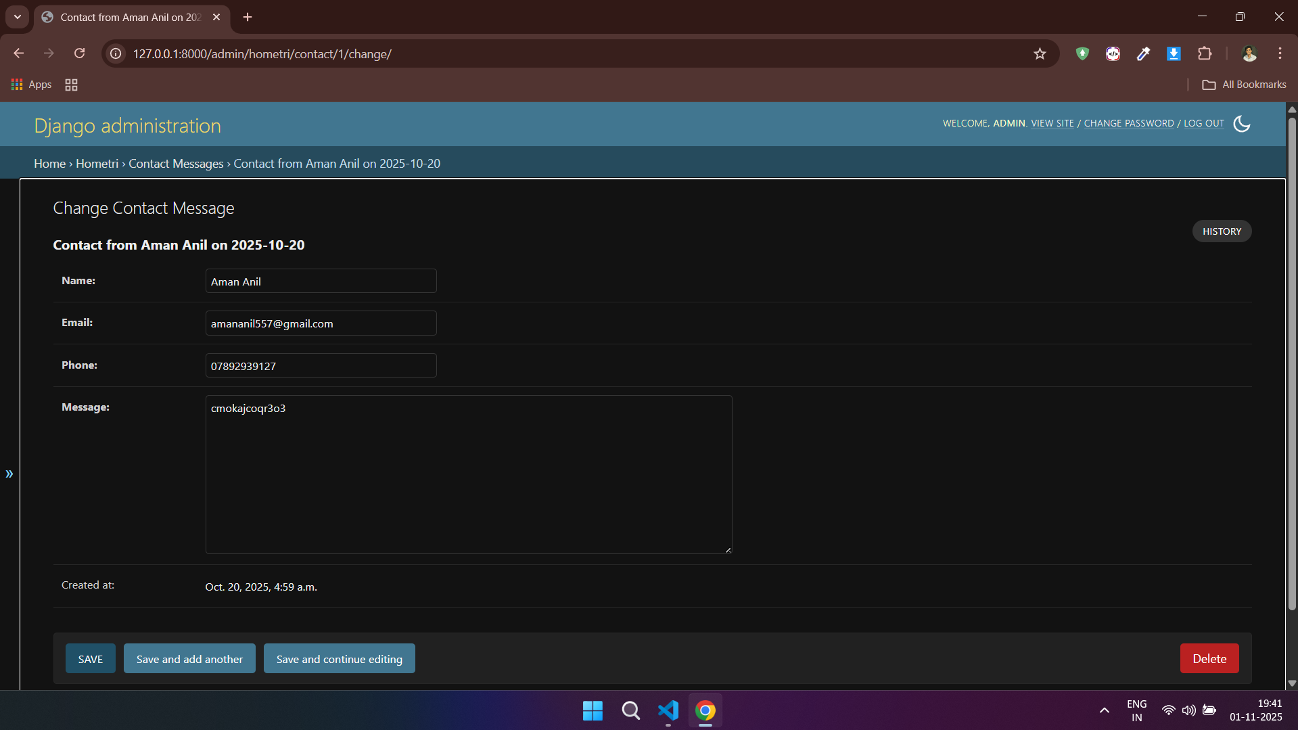Open the Chrome profile avatar
The width and height of the screenshot is (1298, 730).
[1249, 53]
